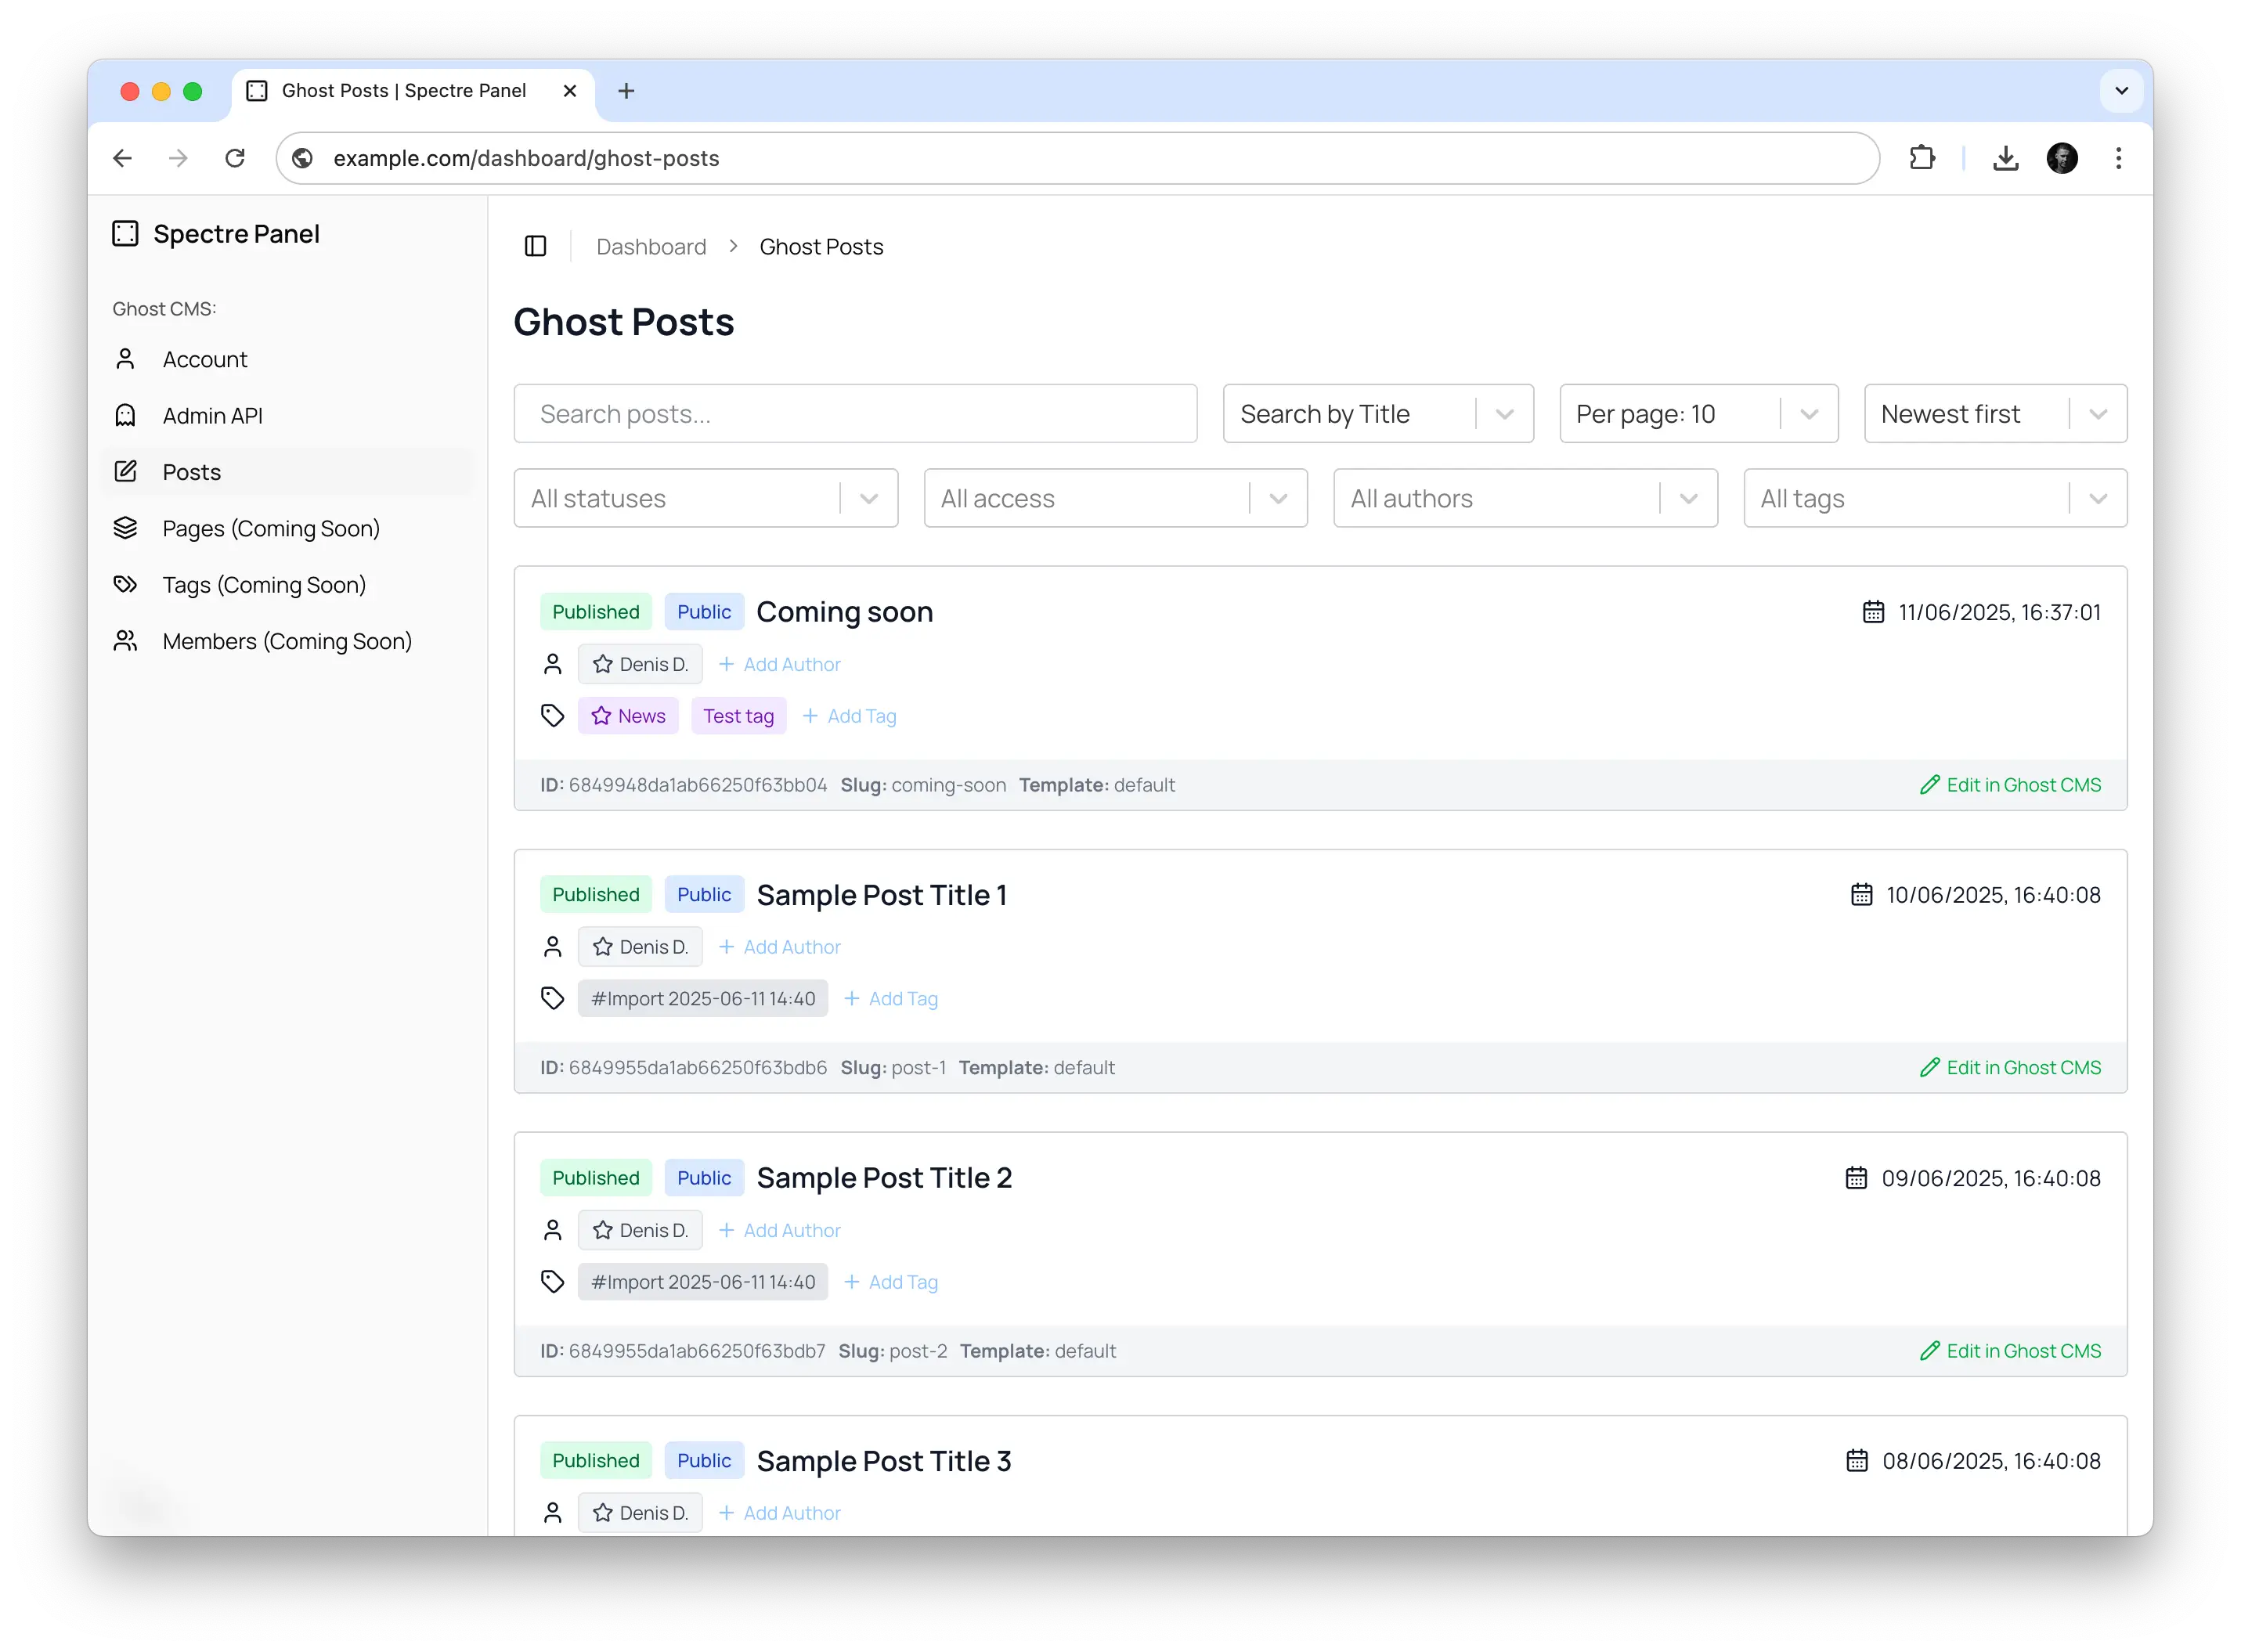
Task: Click author person icon on Sample Post Title 2
Action: (x=552, y=1231)
